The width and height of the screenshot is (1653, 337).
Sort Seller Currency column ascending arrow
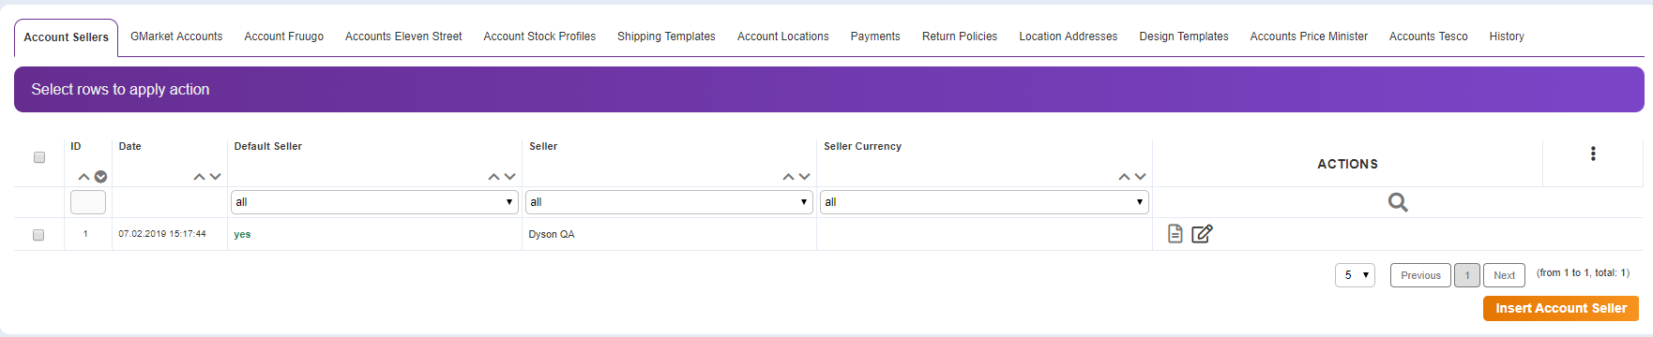pos(1124,177)
